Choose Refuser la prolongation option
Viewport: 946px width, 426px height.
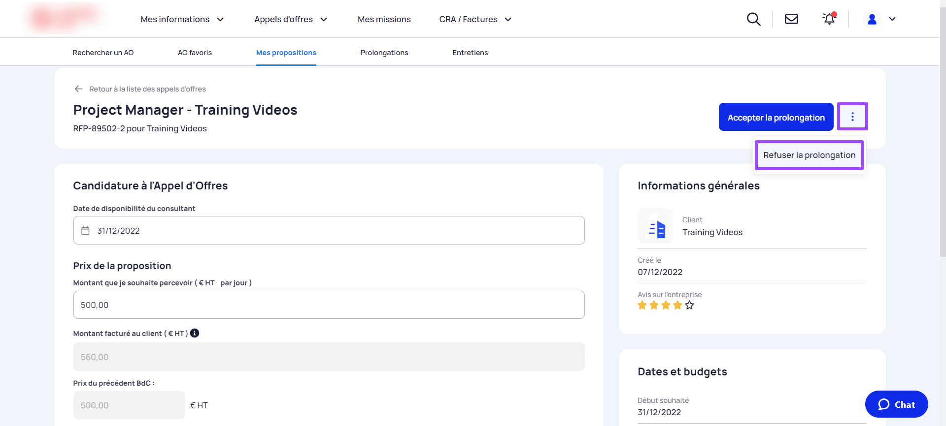click(809, 155)
